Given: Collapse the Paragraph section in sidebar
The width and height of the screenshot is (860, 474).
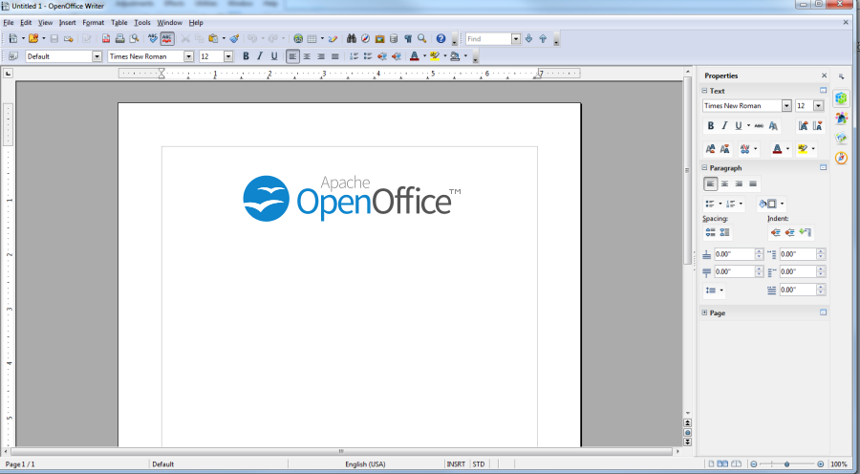Looking at the screenshot, I should (704, 168).
